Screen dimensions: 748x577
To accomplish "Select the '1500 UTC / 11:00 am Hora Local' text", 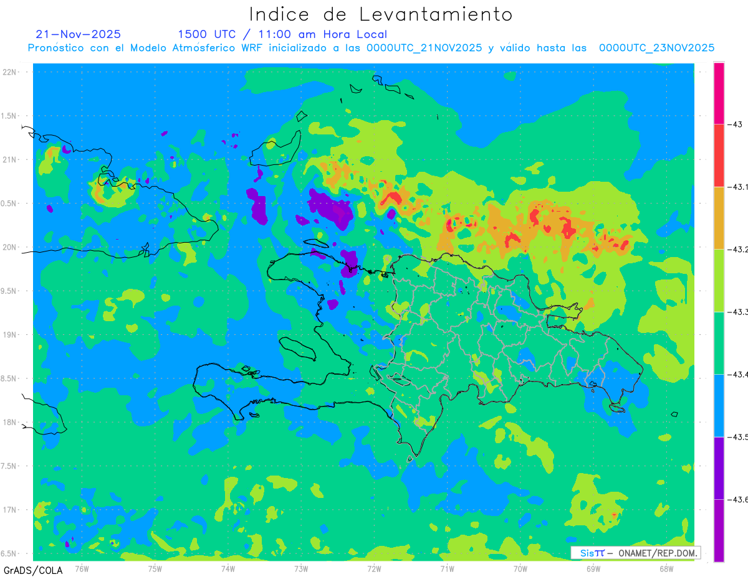I will click(x=282, y=34).
